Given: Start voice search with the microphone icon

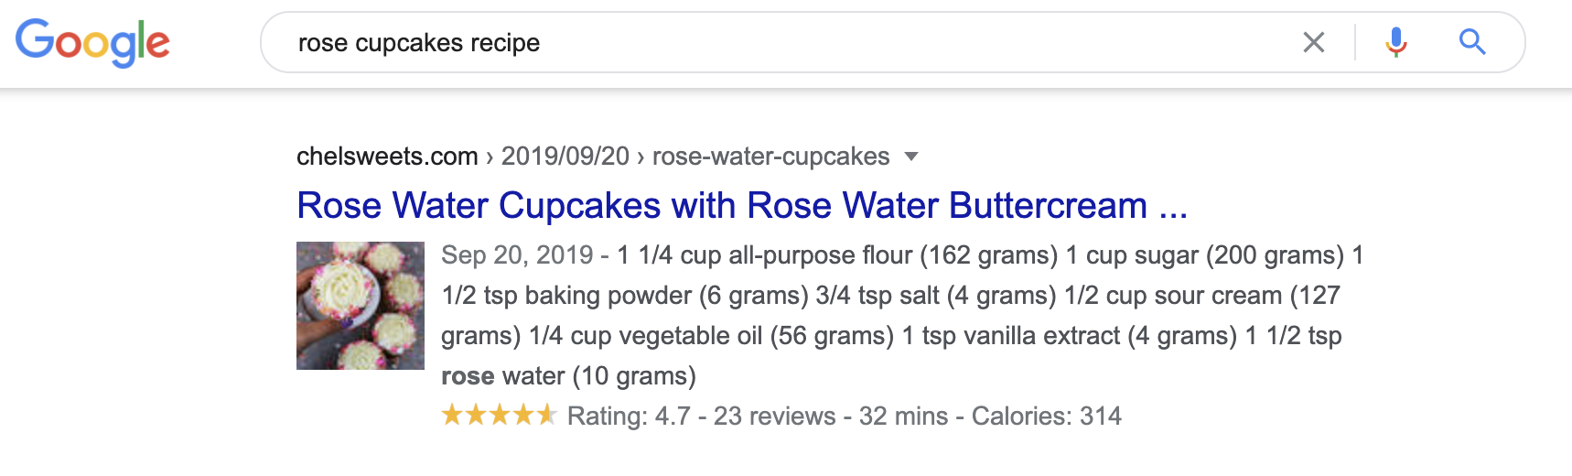Looking at the screenshot, I should point(1395,42).
